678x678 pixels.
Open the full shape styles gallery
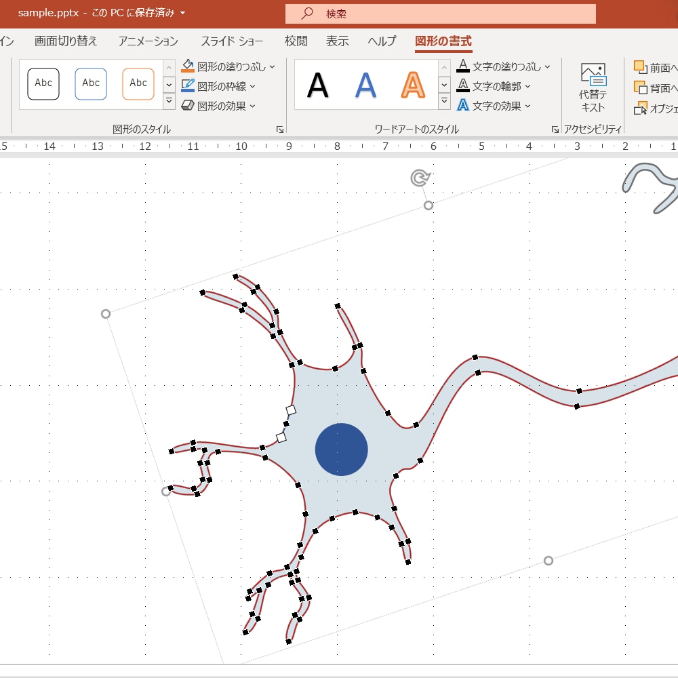[x=169, y=101]
